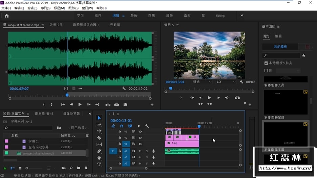Step forward one frame in program monitor
The width and height of the screenshot is (317, 178).
click(218, 98)
